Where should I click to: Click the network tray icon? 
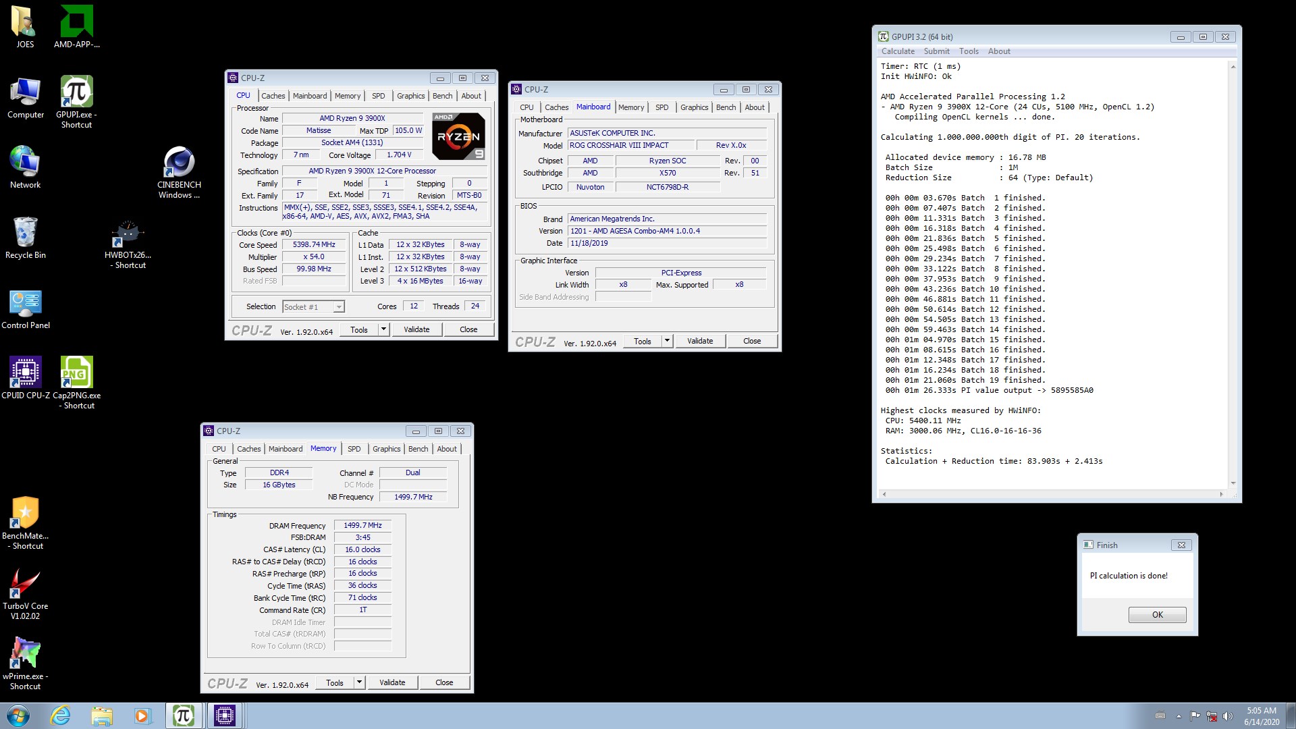click(x=1212, y=716)
